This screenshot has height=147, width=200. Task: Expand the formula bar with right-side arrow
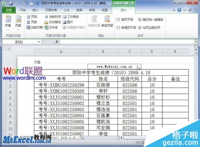click(x=196, y=42)
